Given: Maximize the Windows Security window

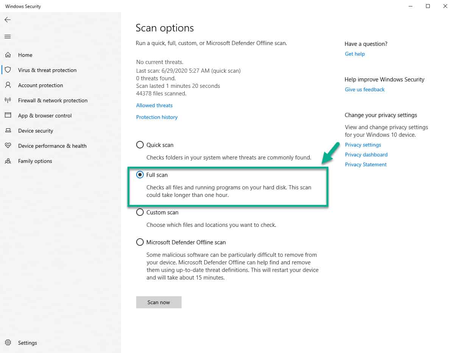Looking at the screenshot, I should click(x=428, y=6).
